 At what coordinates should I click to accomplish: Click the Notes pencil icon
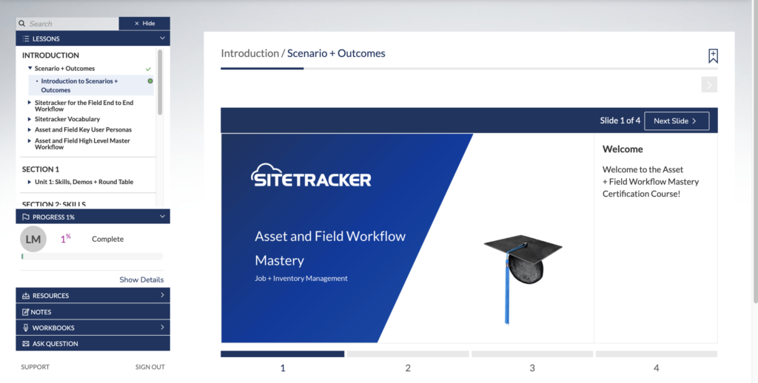[x=26, y=312]
